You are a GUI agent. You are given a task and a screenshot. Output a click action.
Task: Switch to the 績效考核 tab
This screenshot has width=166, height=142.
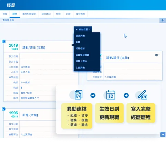pos(81,14)
